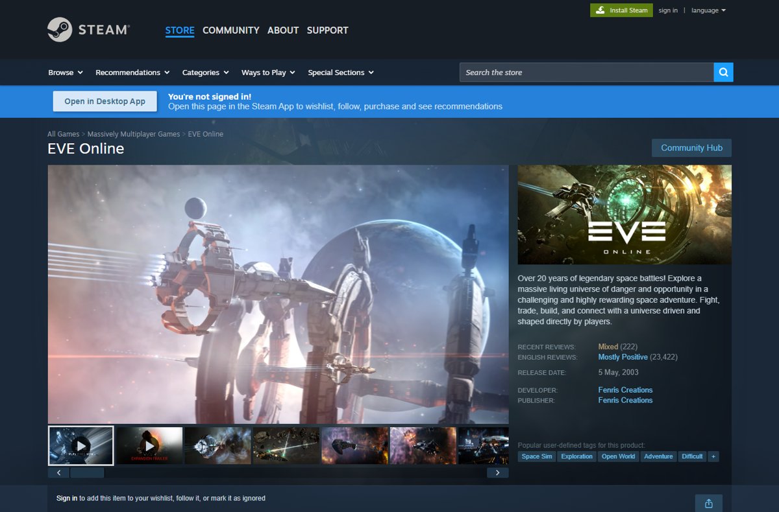Click the All Games breadcrumb
This screenshot has height=512, width=779.
[63, 134]
